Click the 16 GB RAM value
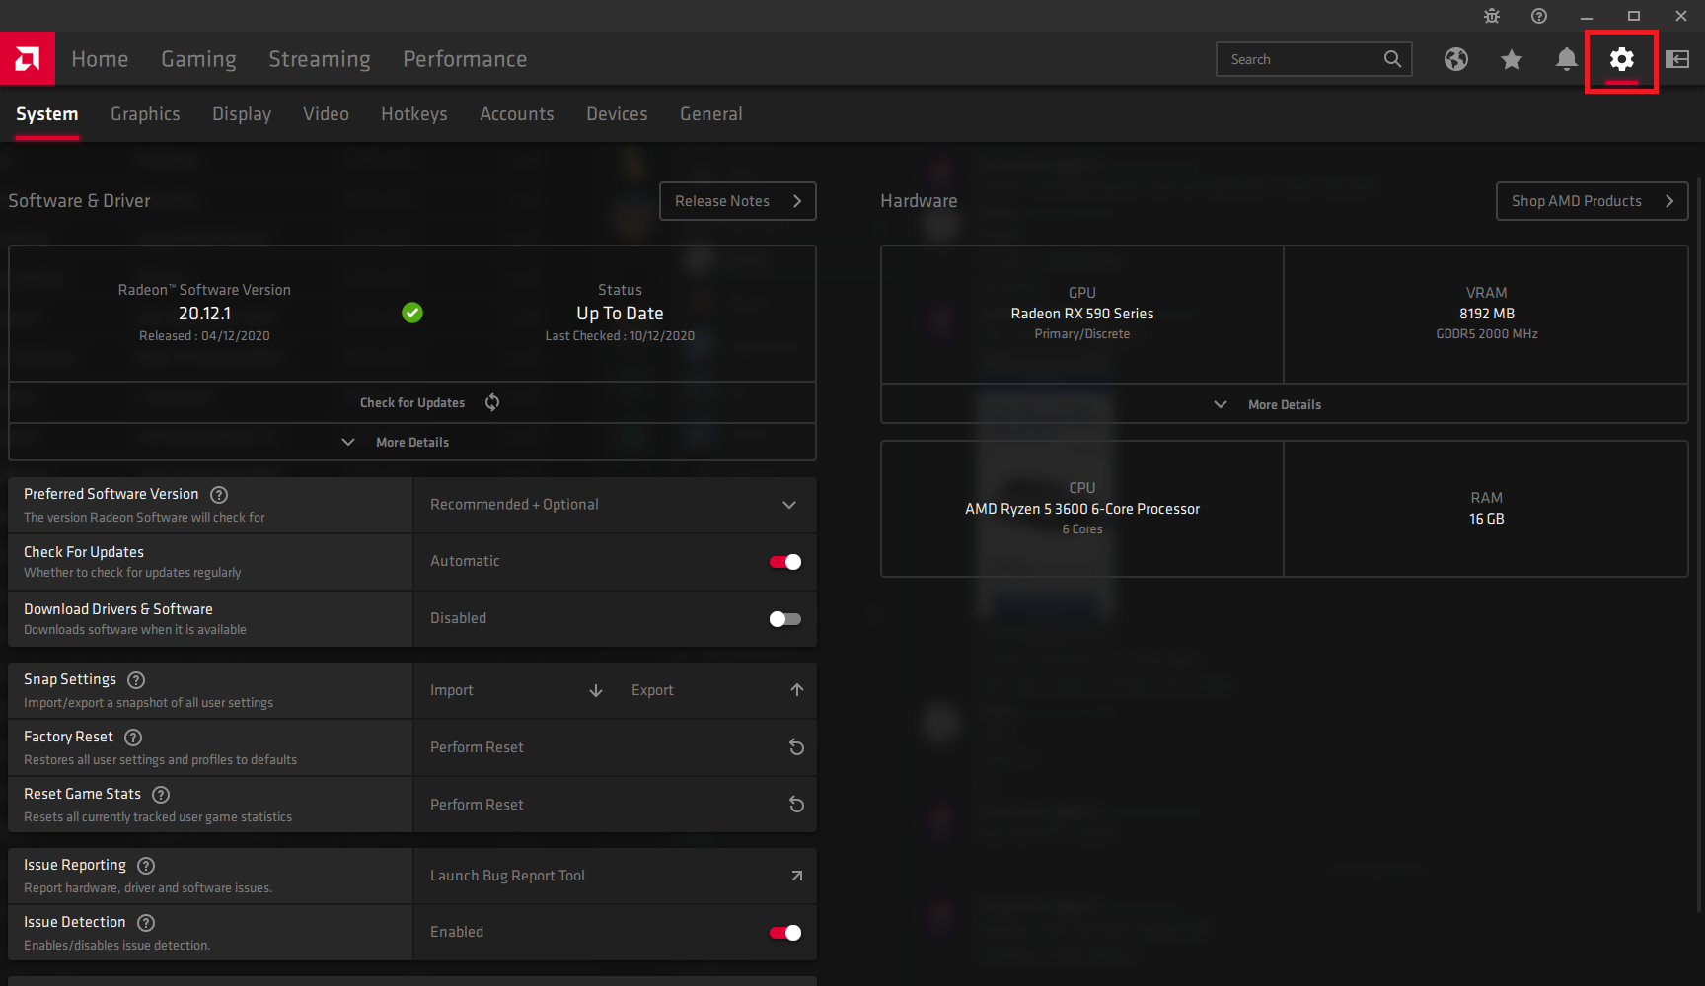Screen dimensions: 1705x986 point(1487,519)
